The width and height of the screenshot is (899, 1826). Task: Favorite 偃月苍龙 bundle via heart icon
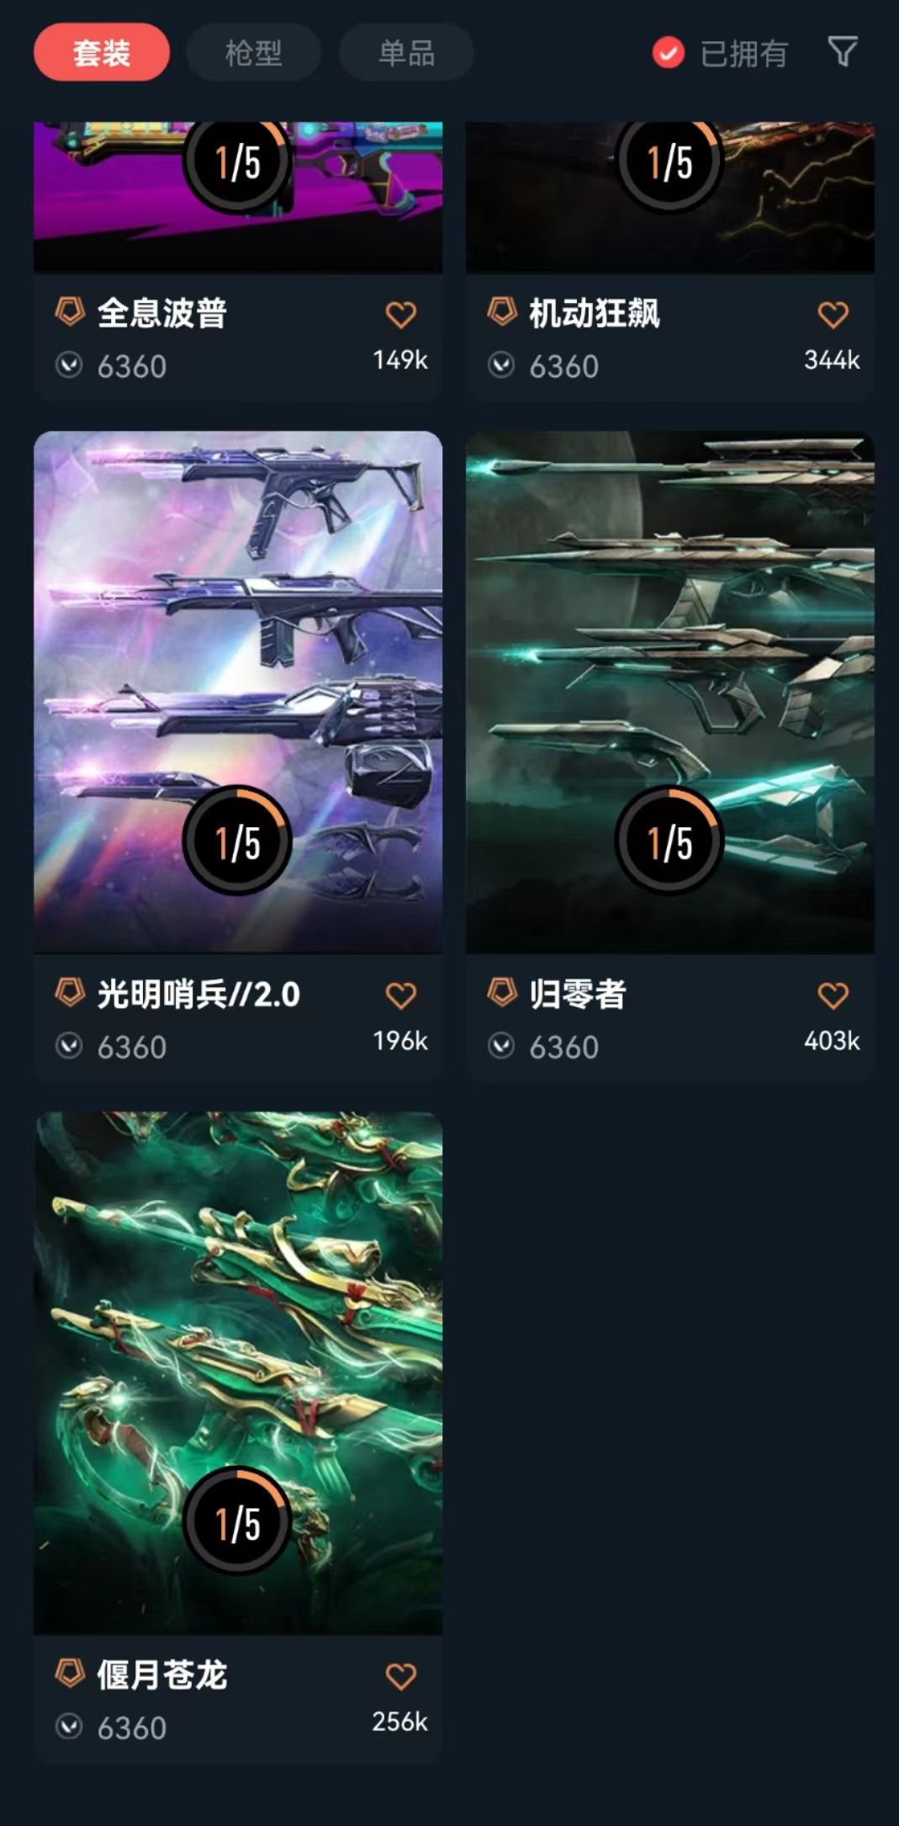(x=400, y=1676)
